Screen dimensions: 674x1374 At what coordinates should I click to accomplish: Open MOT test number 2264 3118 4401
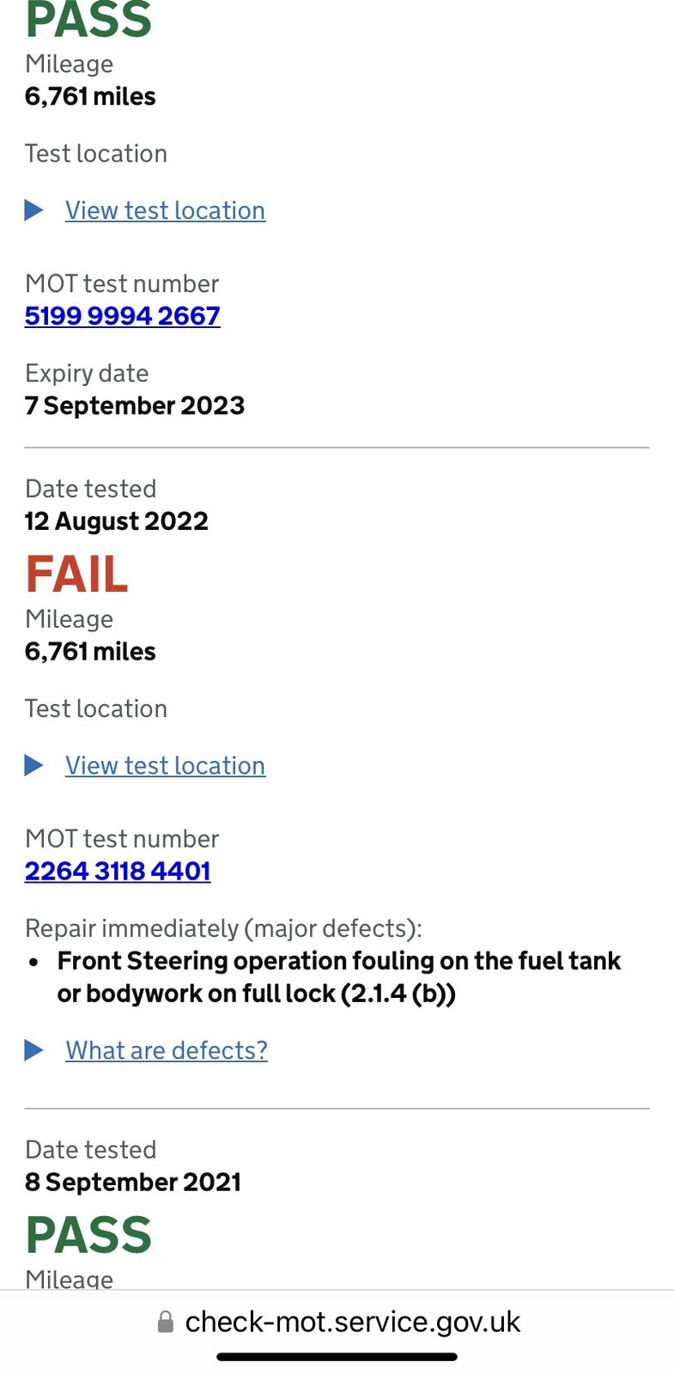(118, 871)
